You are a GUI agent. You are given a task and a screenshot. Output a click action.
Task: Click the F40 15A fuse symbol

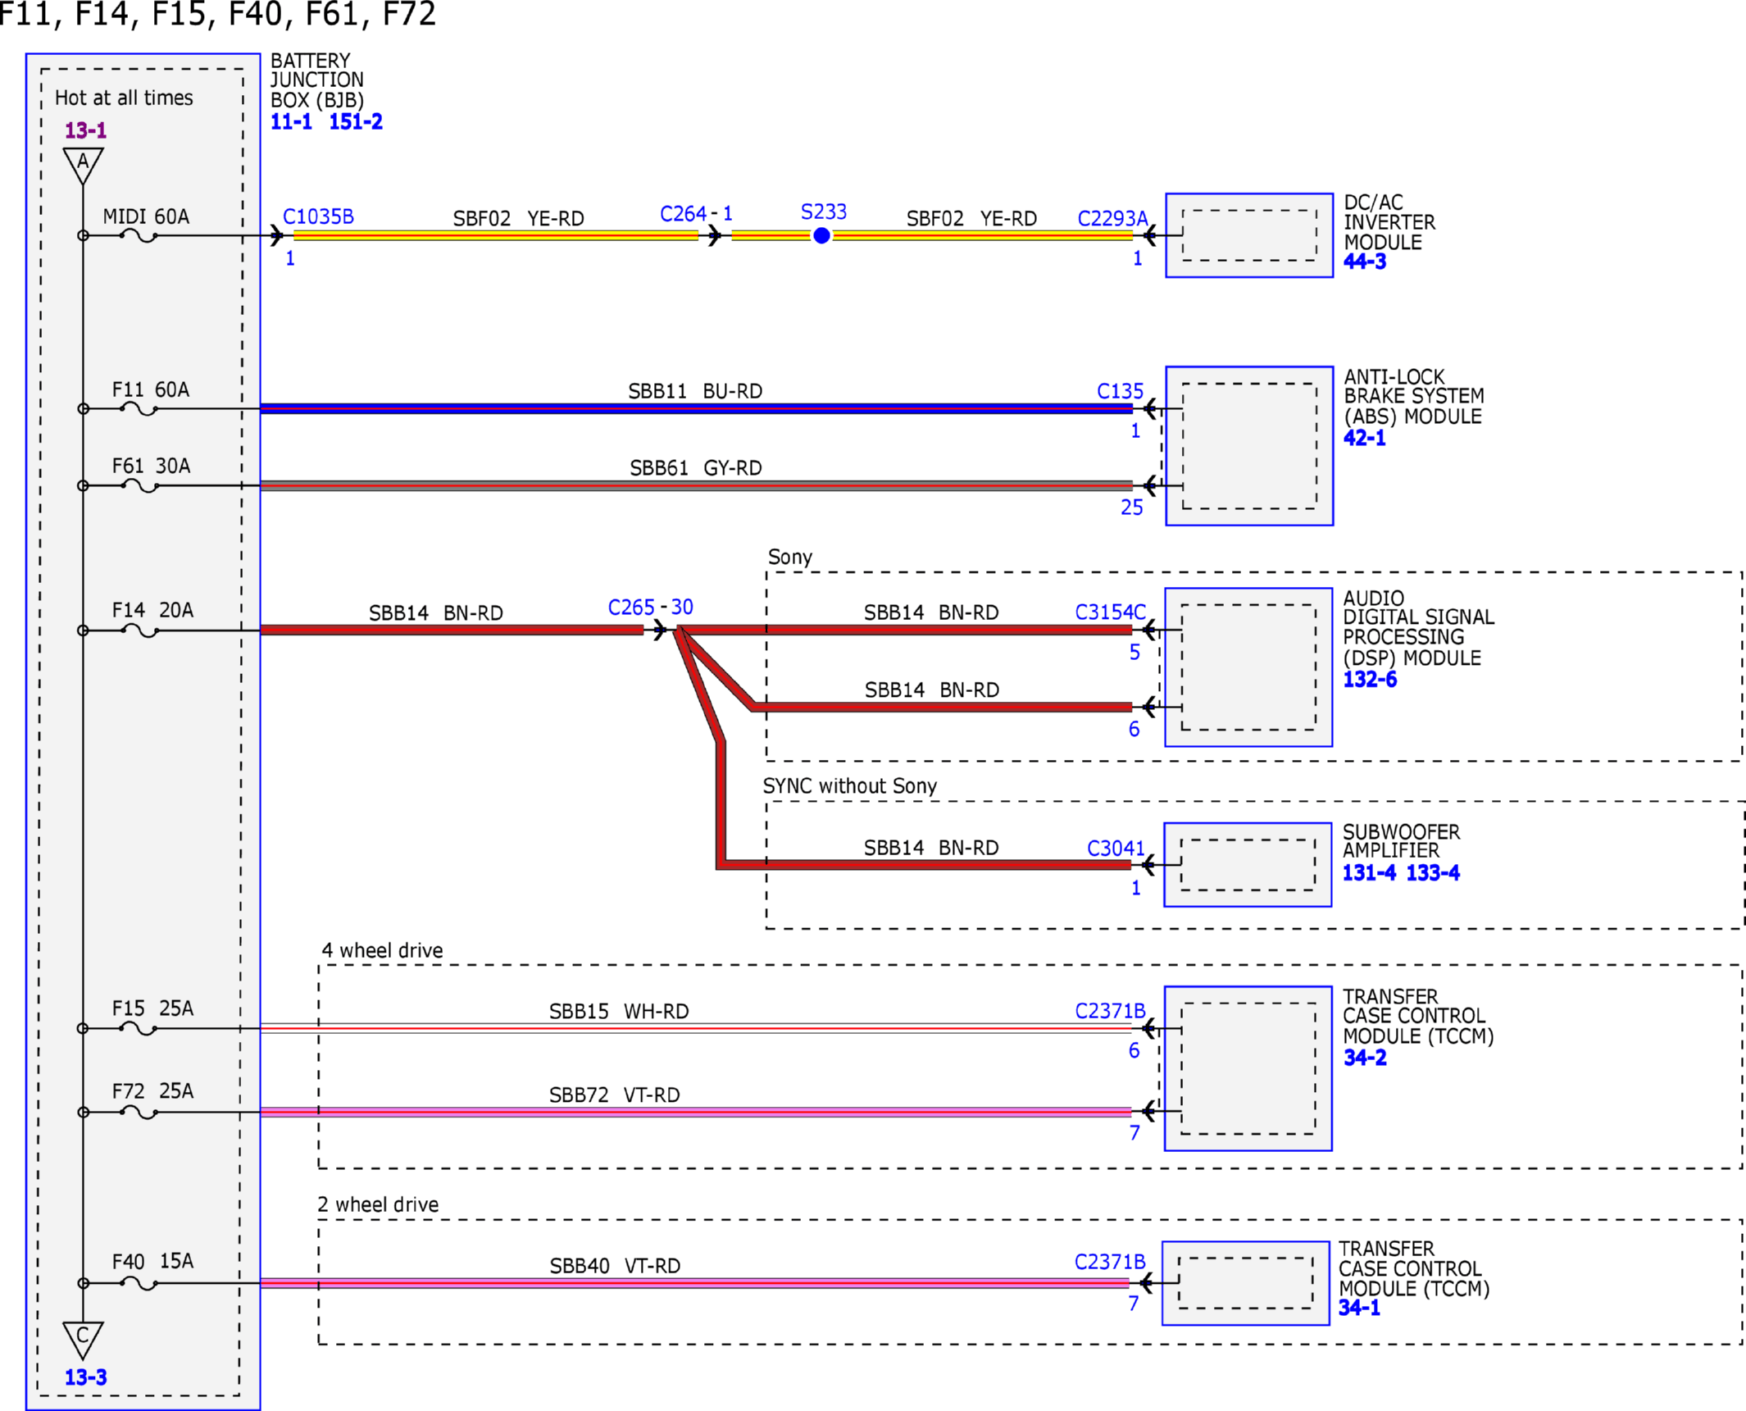pos(139,1284)
